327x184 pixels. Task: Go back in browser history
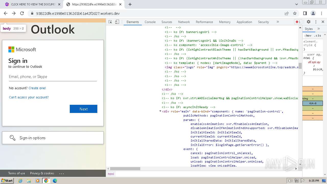tap(6, 13)
